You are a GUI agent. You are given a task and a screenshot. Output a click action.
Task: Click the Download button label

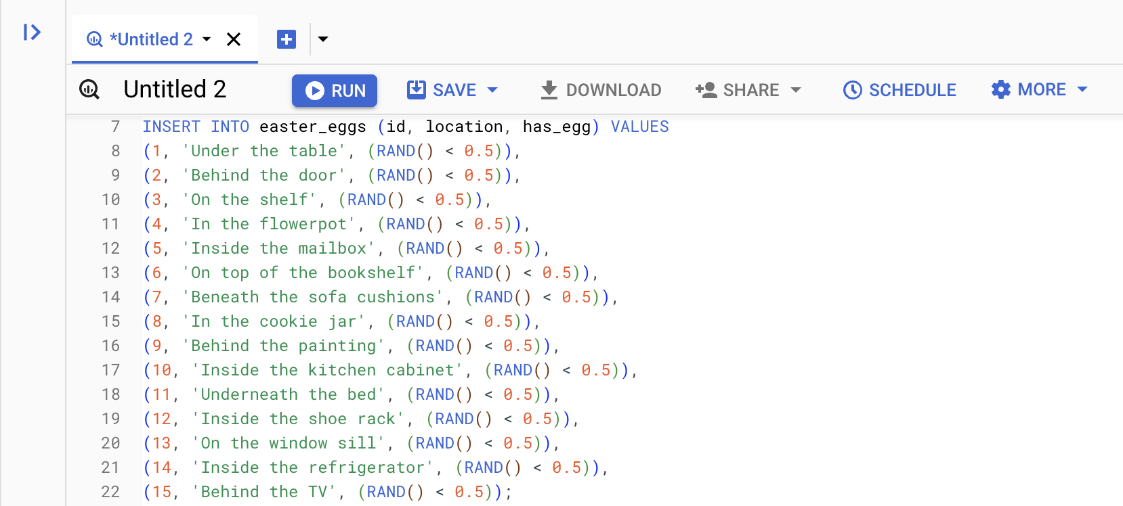click(613, 90)
